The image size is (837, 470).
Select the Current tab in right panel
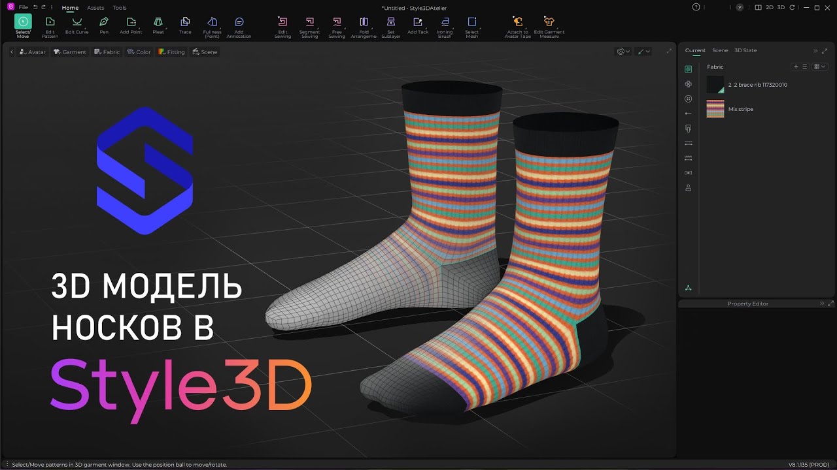pyautogui.click(x=695, y=50)
